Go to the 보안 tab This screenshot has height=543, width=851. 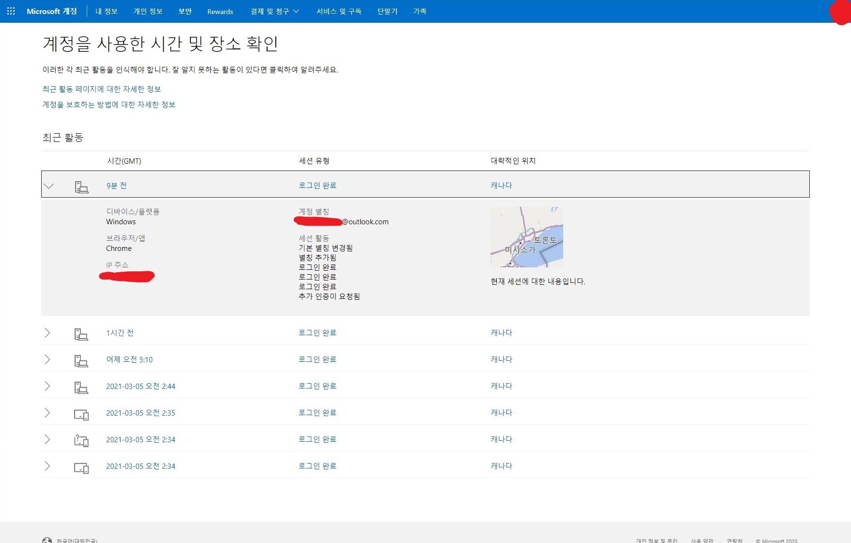[x=185, y=11]
